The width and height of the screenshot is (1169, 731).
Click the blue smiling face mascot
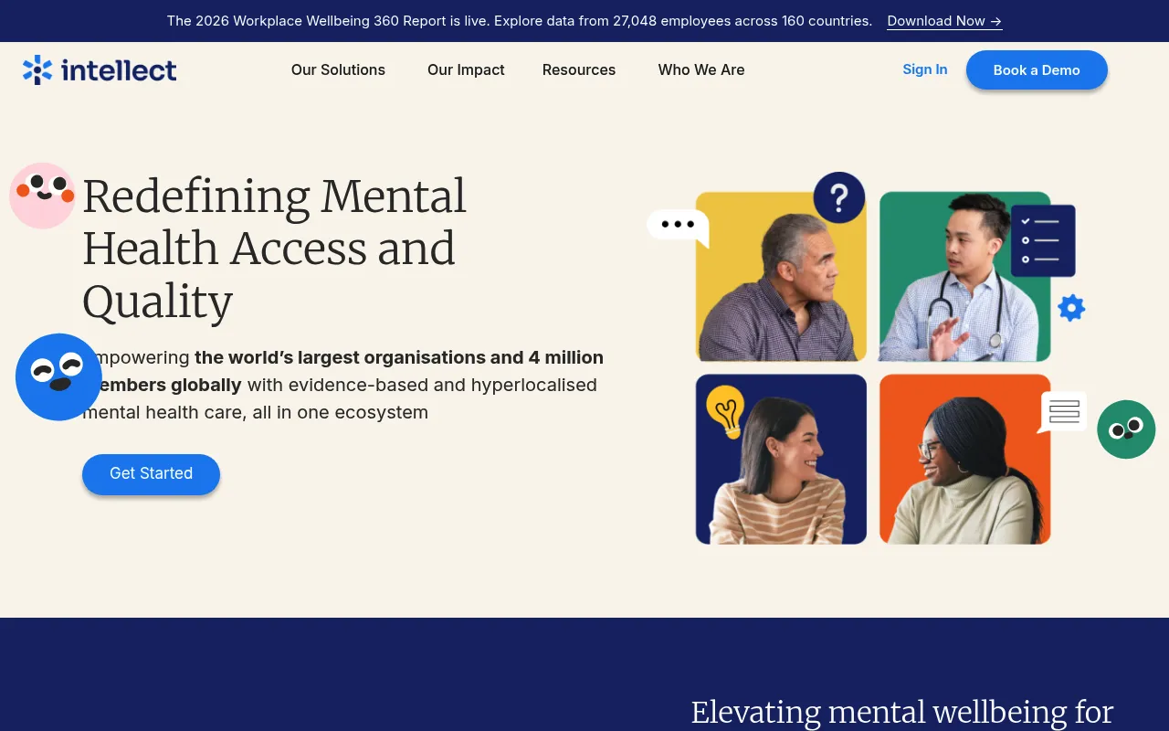click(58, 376)
